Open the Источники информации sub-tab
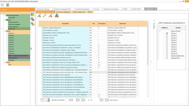 pos(63,12)
